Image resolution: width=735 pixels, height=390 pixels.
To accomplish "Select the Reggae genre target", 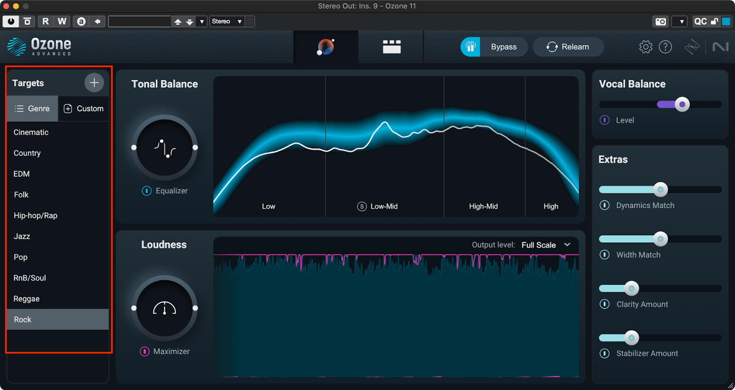I will [x=58, y=299].
